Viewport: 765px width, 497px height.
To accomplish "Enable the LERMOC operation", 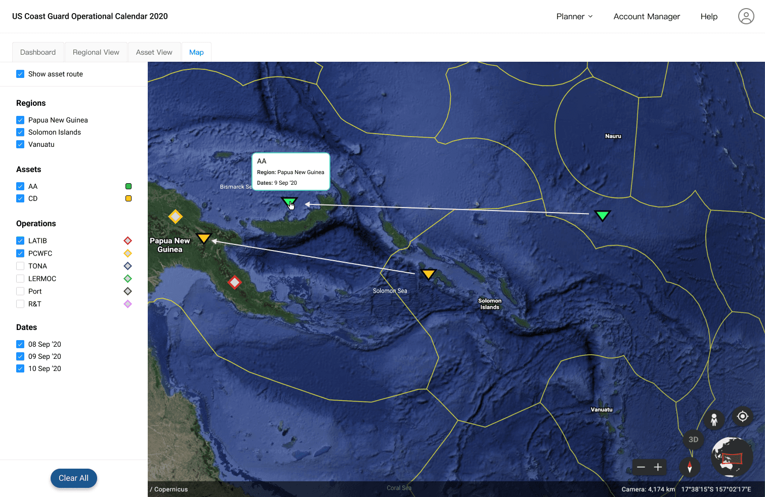I will [20, 278].
